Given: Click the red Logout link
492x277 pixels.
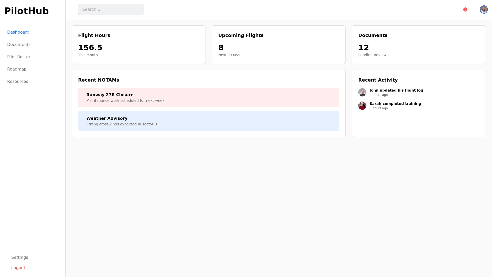Looking at the screenshot, I should click(x=18, y=268).
